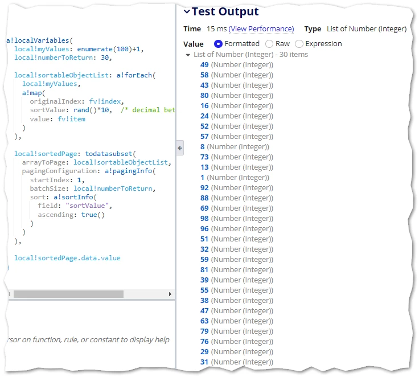Click the value 63 in output list
419x377 pixels.
pyautogui.click(x=204, y=321)
